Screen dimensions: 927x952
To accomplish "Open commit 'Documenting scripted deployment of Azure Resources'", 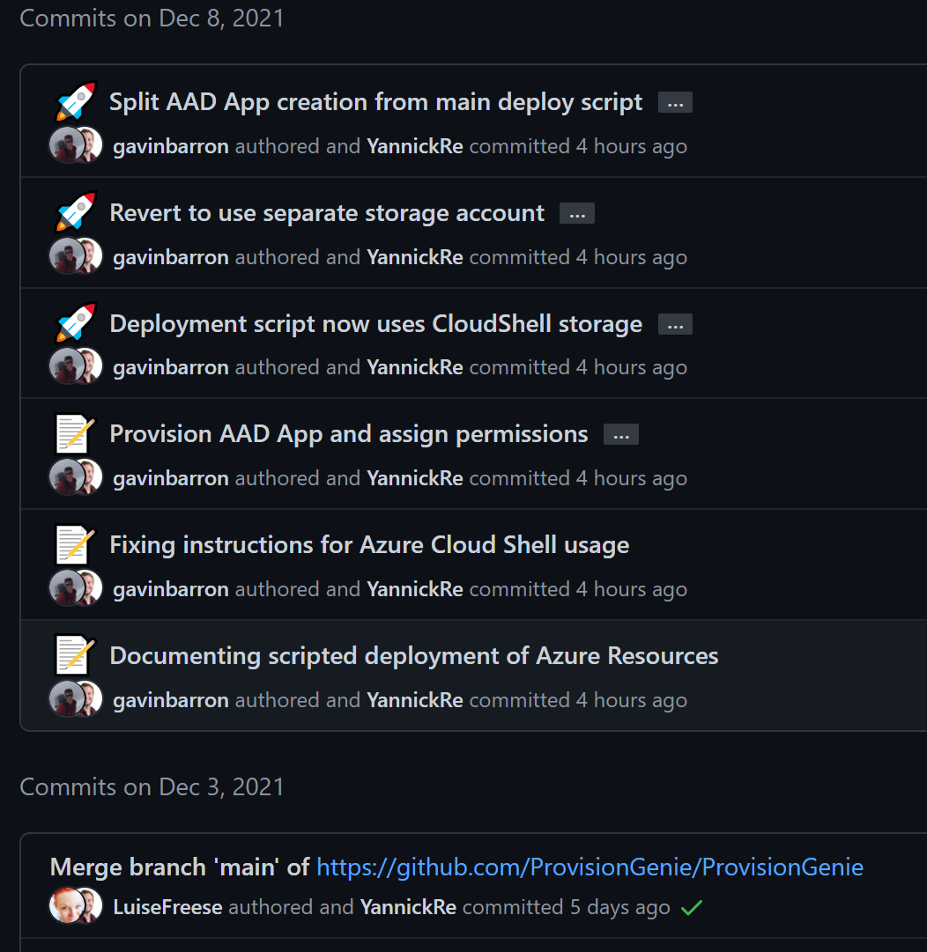I will tap(413, 656).
